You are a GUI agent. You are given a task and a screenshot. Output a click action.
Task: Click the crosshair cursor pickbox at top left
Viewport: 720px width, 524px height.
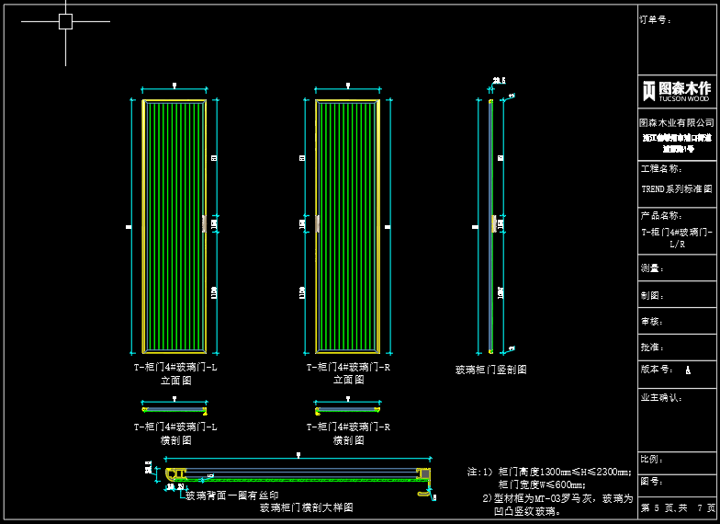65,21
